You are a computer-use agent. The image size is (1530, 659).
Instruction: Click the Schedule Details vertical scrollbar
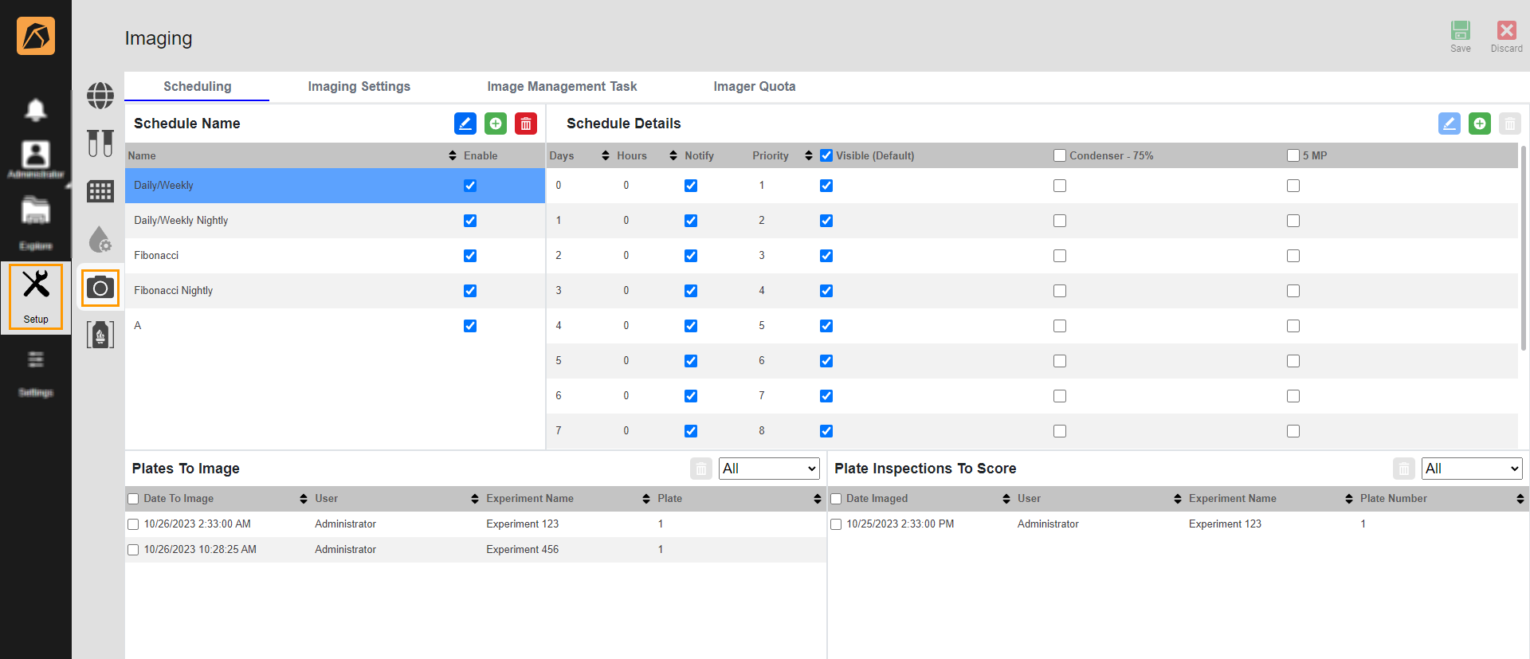click(1524, 247)
